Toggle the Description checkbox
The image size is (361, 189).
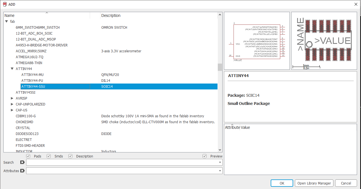[70, 156]
